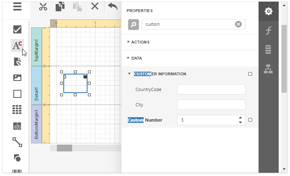Open the hamburger menu
Viewport: 290px width, 176px height.
point(17,7)
